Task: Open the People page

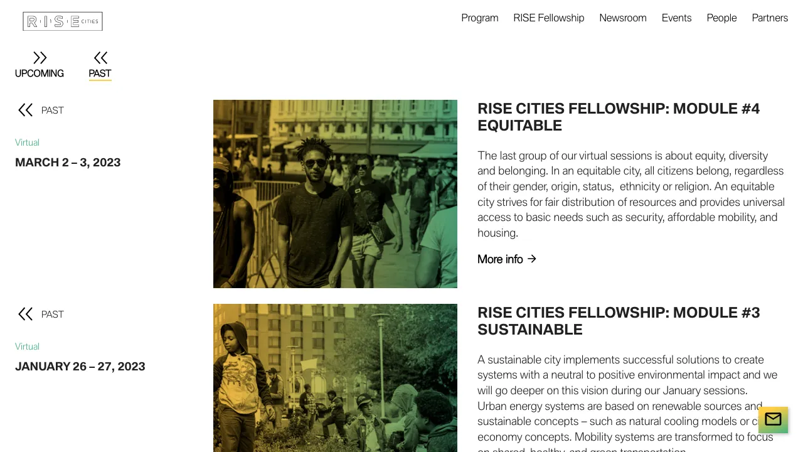Action: [721, 18]
